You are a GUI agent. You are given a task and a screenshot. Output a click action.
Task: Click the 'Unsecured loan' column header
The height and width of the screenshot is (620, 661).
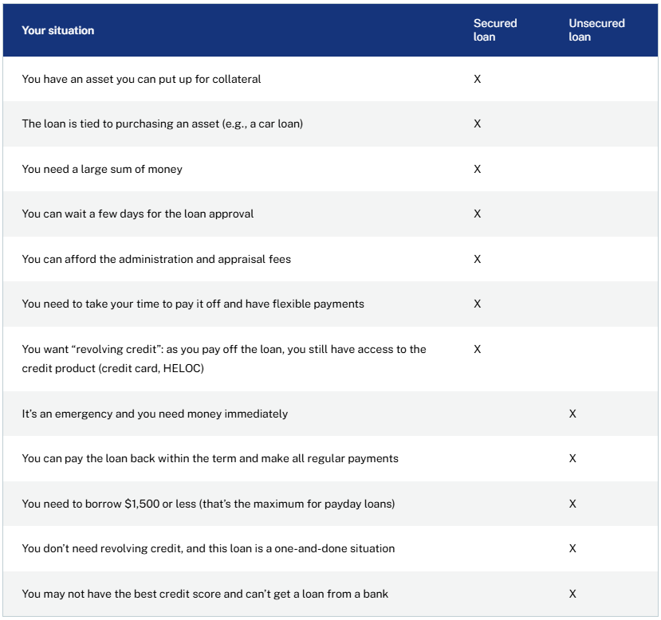(596, 30)
